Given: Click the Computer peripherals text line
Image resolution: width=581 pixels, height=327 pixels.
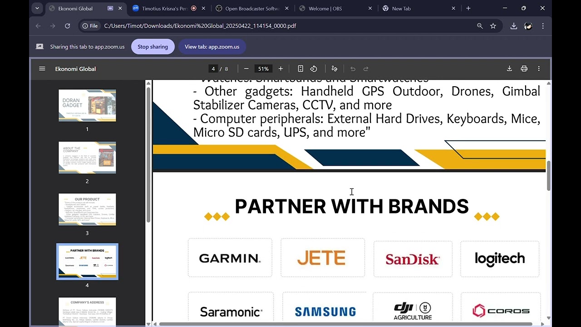Looking at the screenshot, I should pos(367,126).
